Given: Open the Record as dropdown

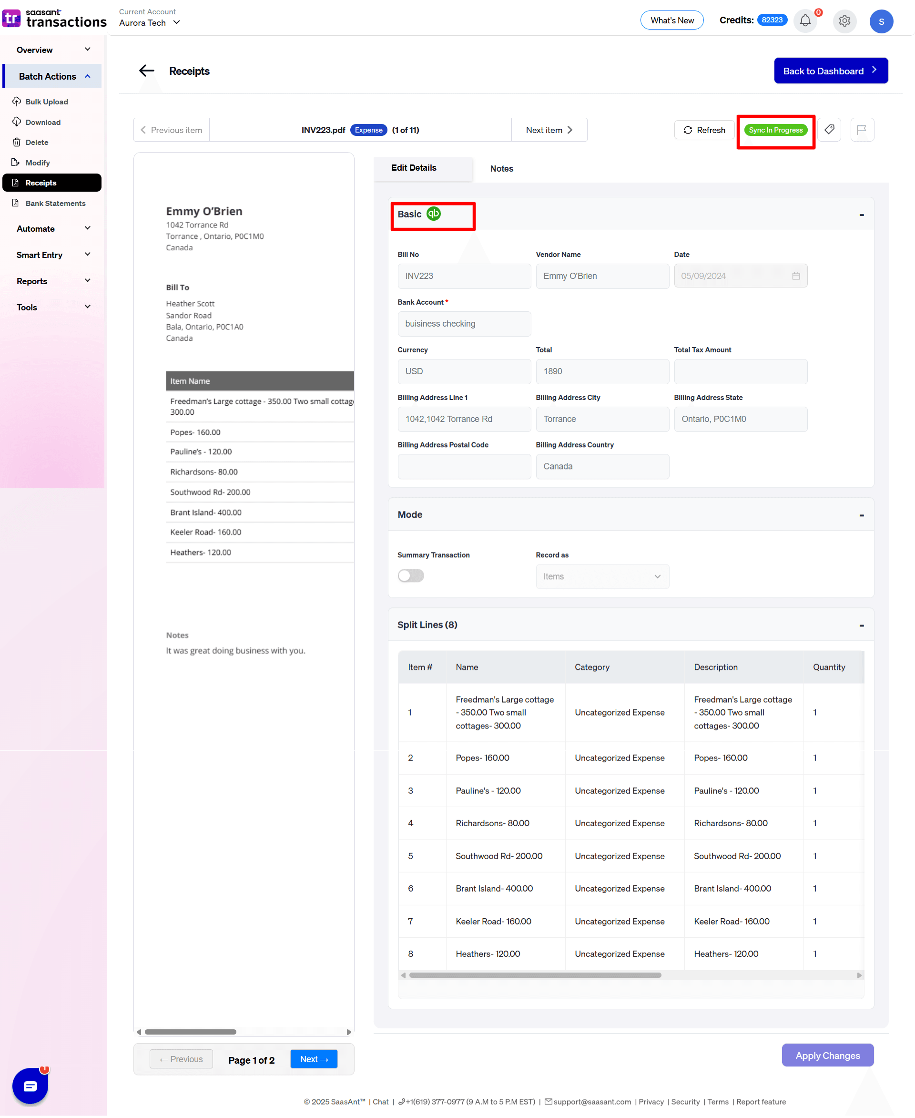Looking at the screenshot, I should point(602,576).
